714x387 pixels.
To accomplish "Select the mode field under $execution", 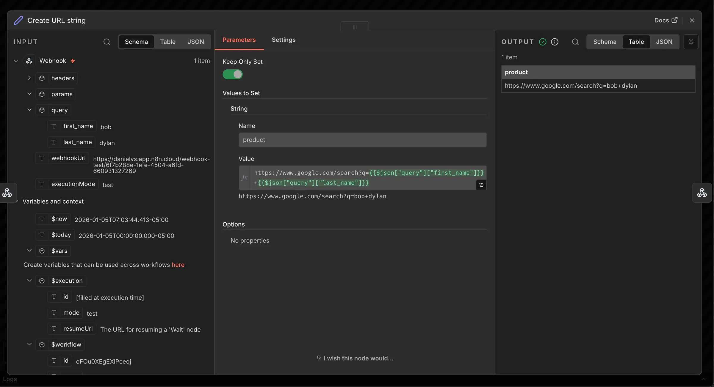I will coord(65,313).
